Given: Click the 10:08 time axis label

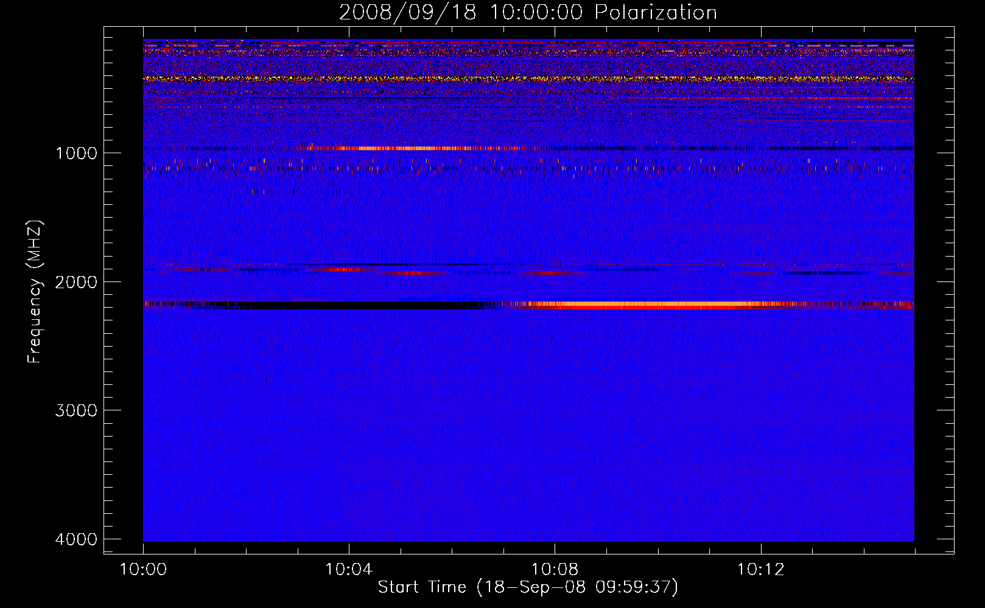Looking at the screenshot, I should (x=555, y=570).
